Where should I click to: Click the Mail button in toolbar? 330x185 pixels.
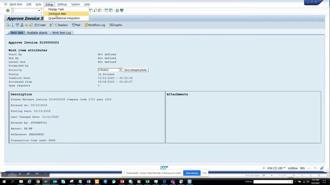tap(76, 25)
